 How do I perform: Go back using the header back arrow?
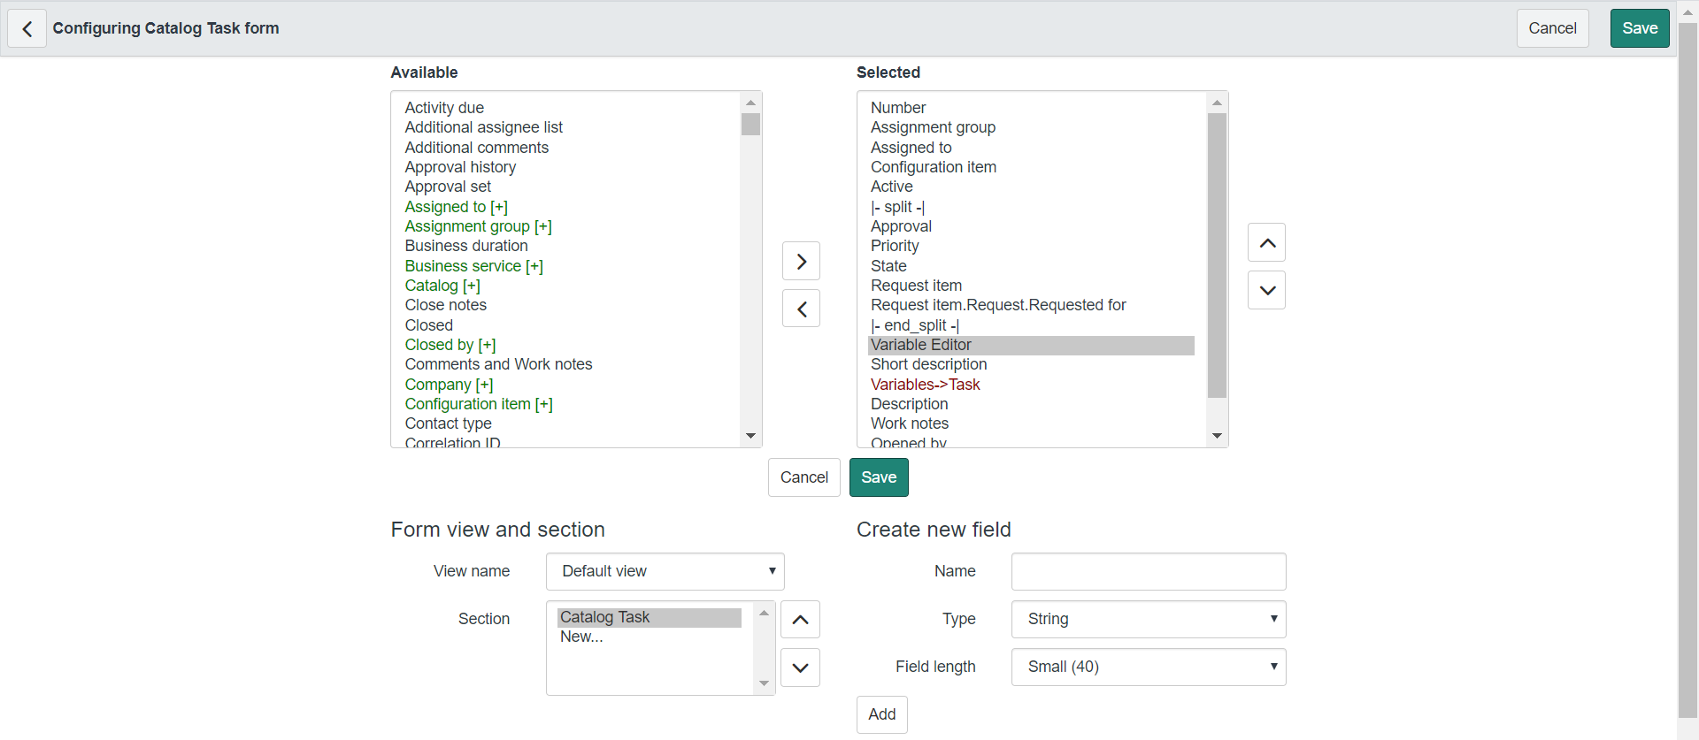pyautogui.click(x=27, y=28)
